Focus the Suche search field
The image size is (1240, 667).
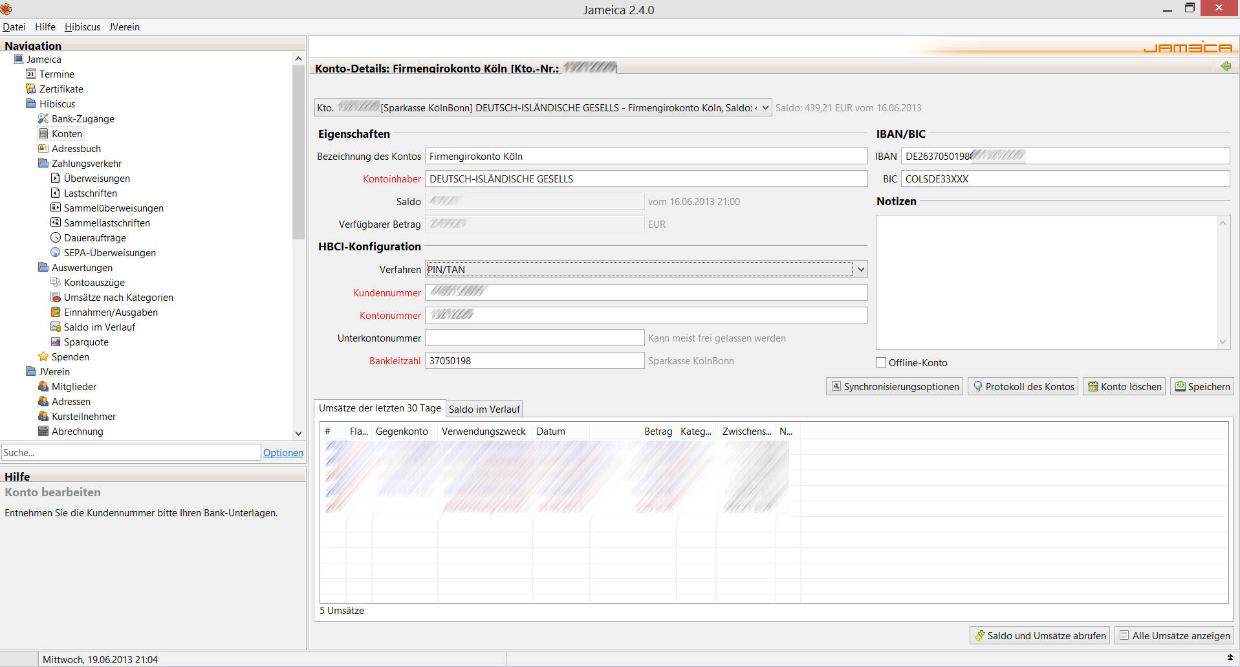pyautogui.click(x=131, y=452)
